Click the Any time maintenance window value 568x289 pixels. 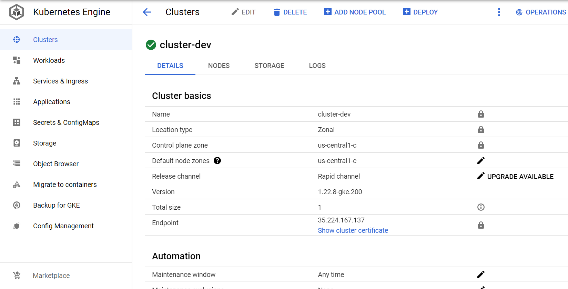point(331,275)
